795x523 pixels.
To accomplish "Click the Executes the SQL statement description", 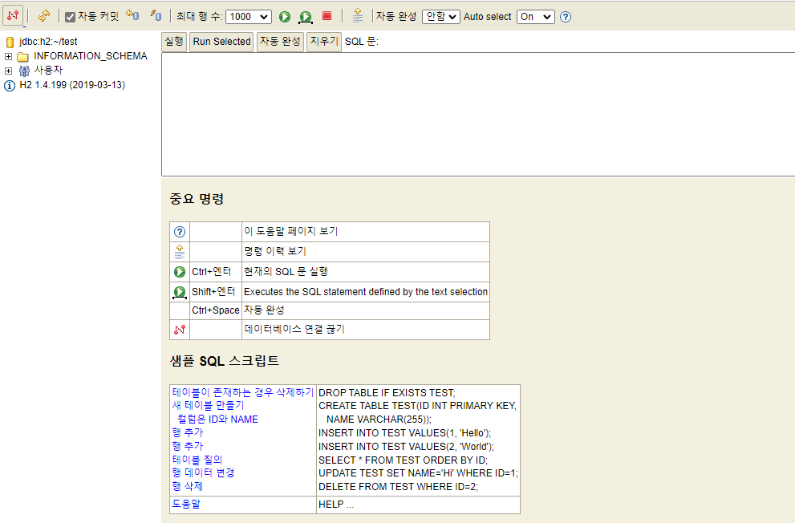I will coord(366,292).
